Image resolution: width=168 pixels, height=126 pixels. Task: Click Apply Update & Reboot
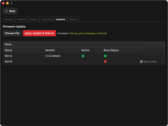(39, 33)
